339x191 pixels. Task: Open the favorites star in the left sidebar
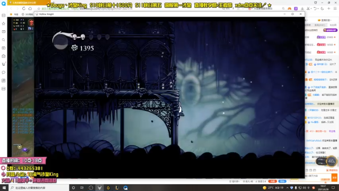[x=4, y=23]
